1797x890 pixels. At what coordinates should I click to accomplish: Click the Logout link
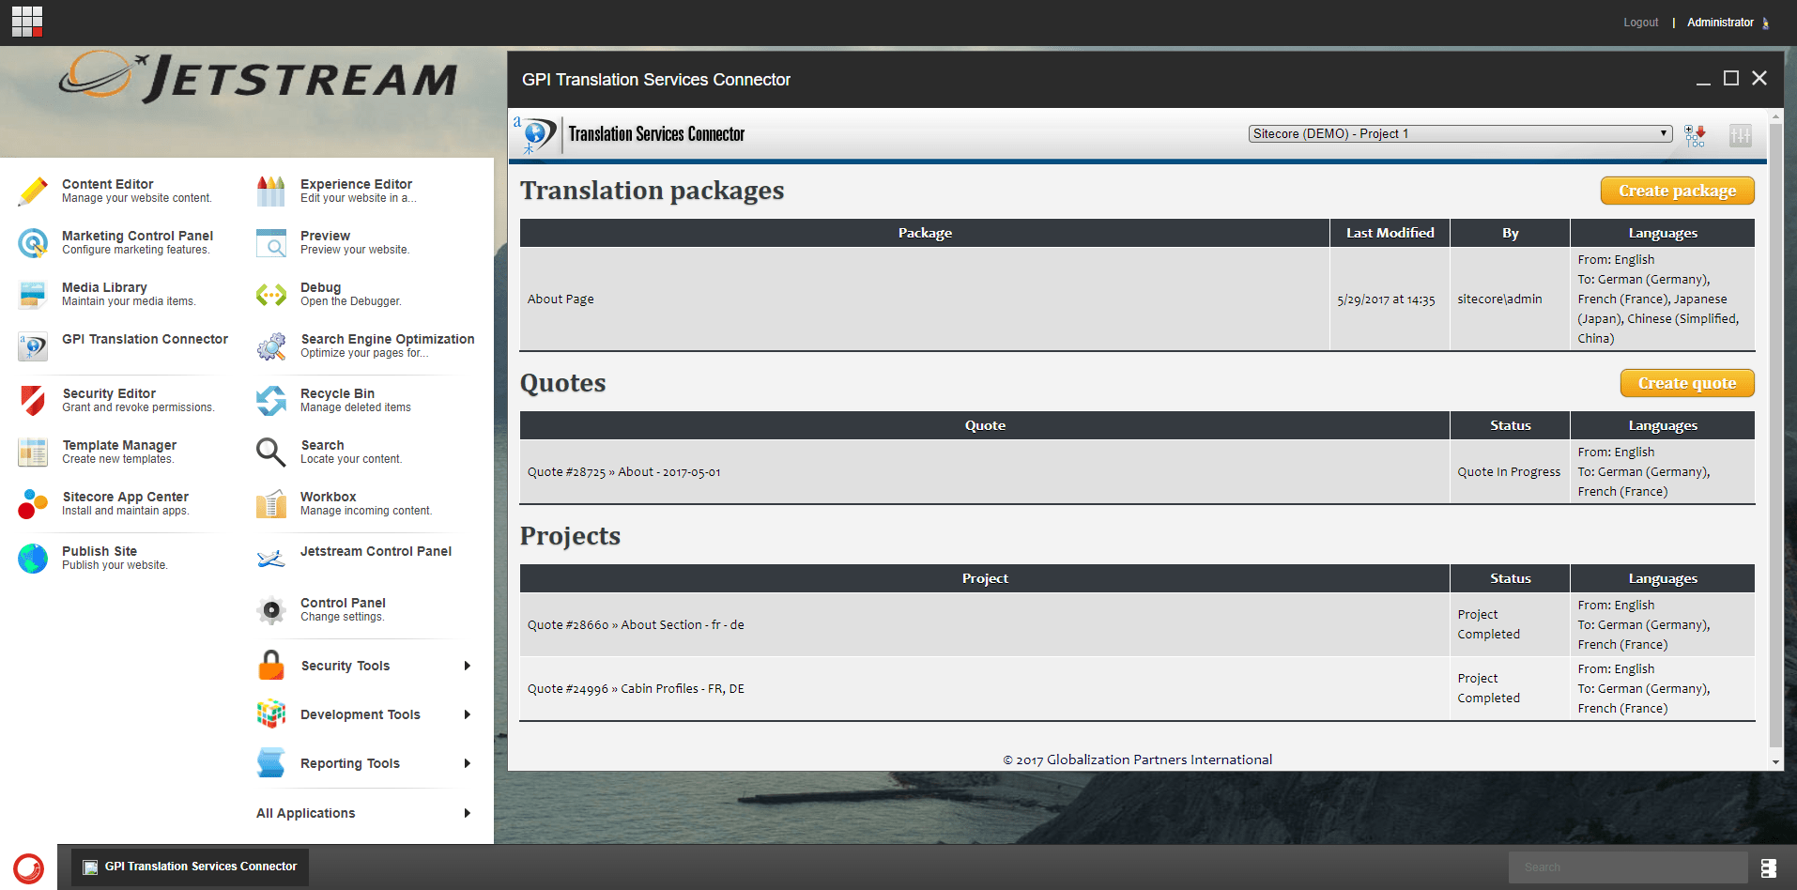pyautogui.click(x=1640, y=23)
